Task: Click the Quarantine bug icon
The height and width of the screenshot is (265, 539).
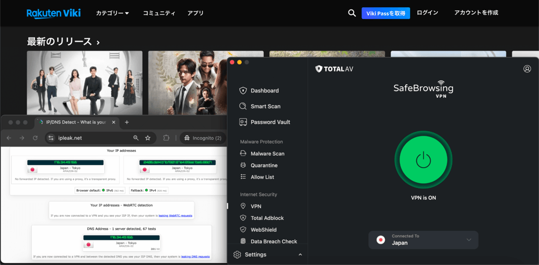Action: (x=243, y=165)
